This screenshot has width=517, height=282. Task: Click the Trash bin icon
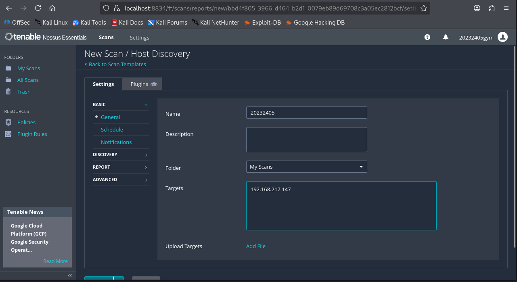8,92
